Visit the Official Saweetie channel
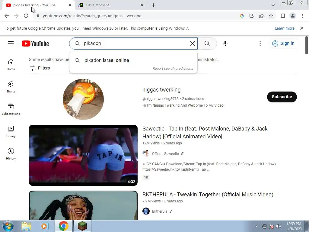 pos(165,154)
